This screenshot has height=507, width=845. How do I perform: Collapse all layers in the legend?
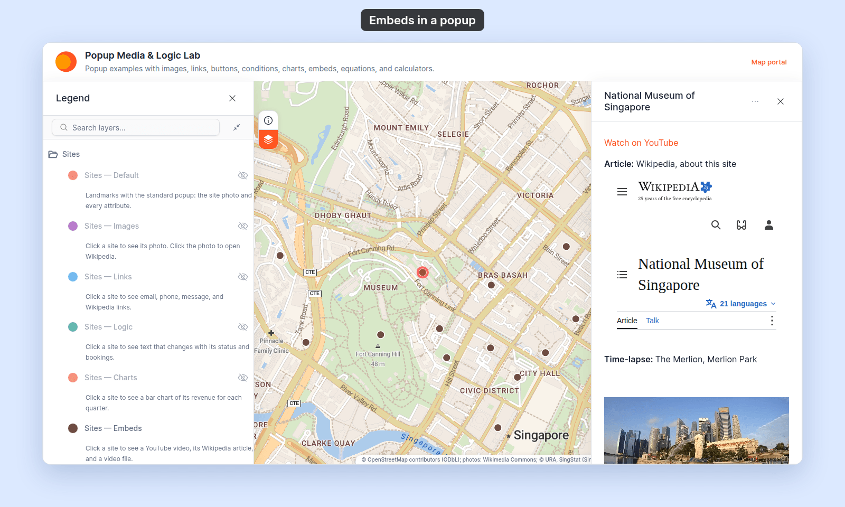coord(237,127)
